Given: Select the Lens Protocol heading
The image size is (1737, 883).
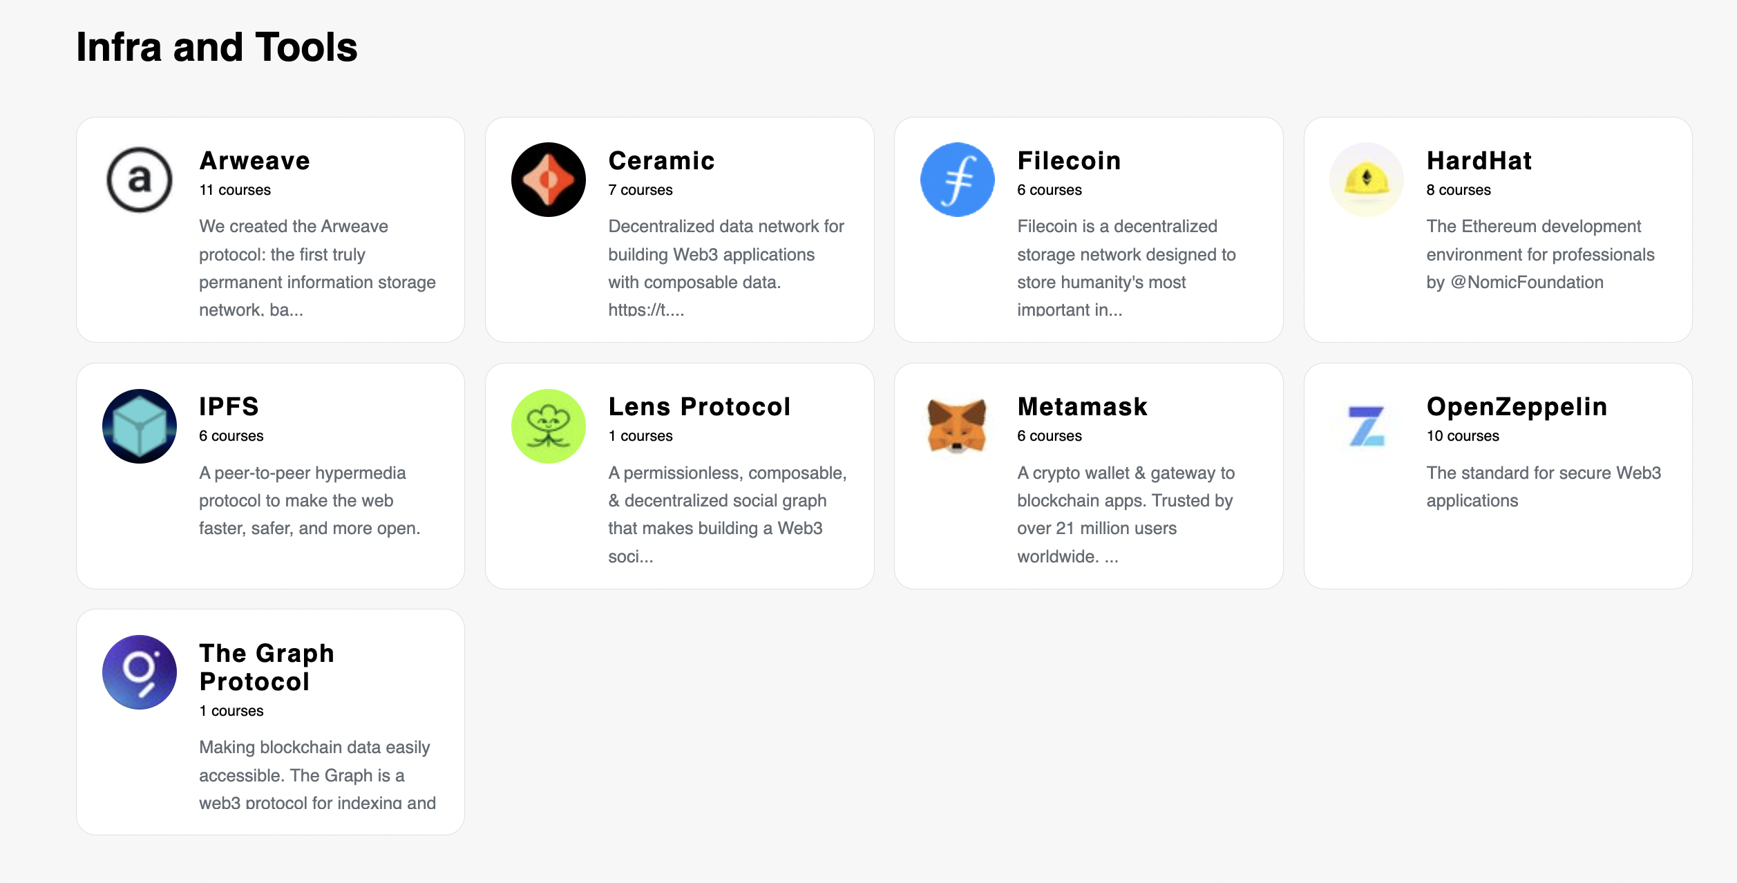Looking at the screenshot, I should coord(699,407).
